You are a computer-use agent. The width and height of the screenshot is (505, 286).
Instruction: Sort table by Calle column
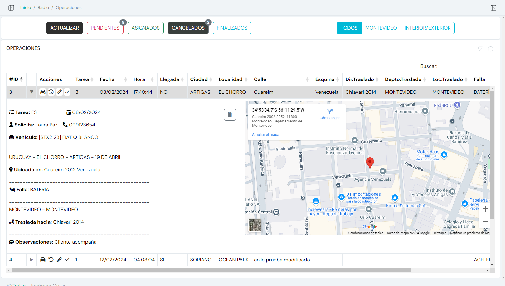point(282,79)
